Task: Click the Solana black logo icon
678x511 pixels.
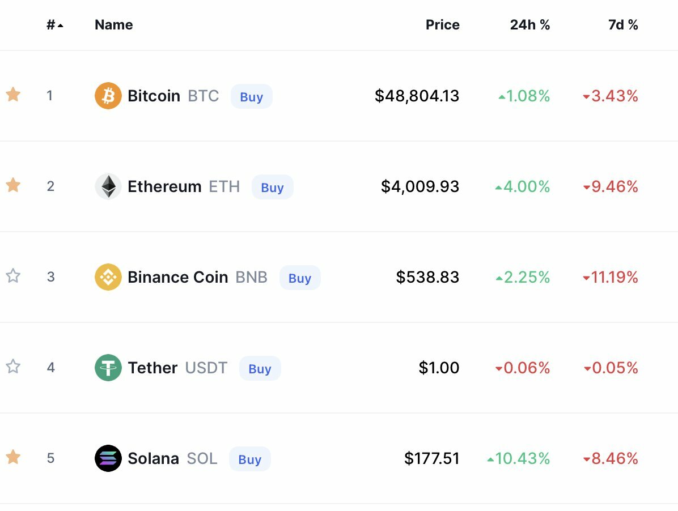Action: click(x=108, y=458)
